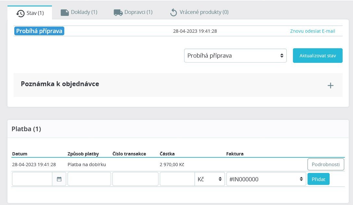The width and height of the screenshot is (353, 205).
Task: Open the calendar date picker icon
Action: [59, 179]
